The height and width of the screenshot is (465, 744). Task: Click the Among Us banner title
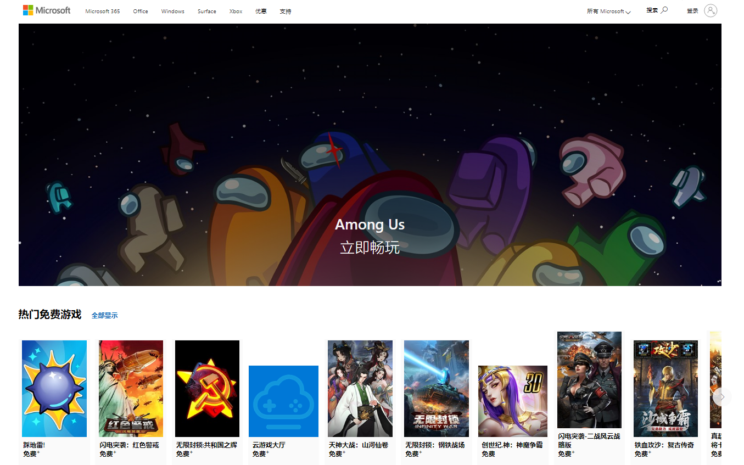(x=370, y=225)
